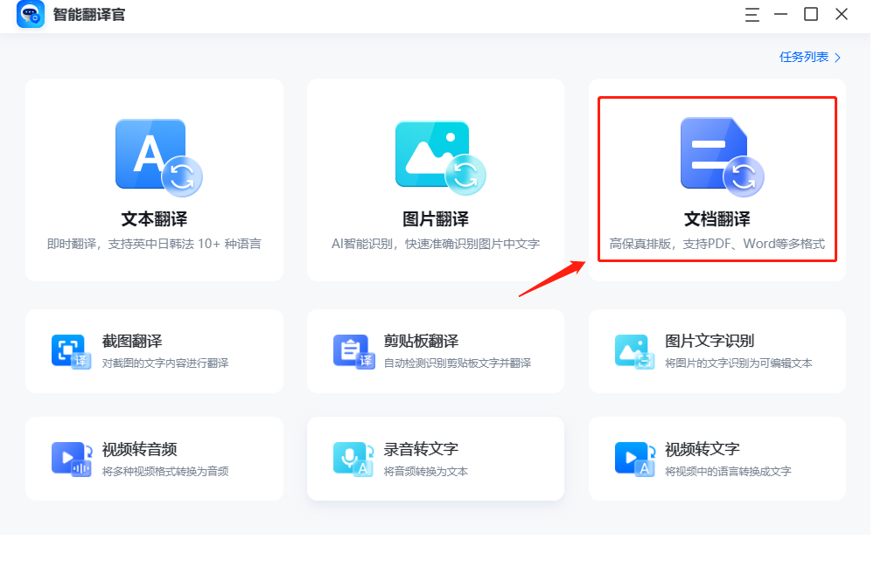Click the 智能翻译官 app logo
Screen dimensions: 881x574
coord(31,14)
